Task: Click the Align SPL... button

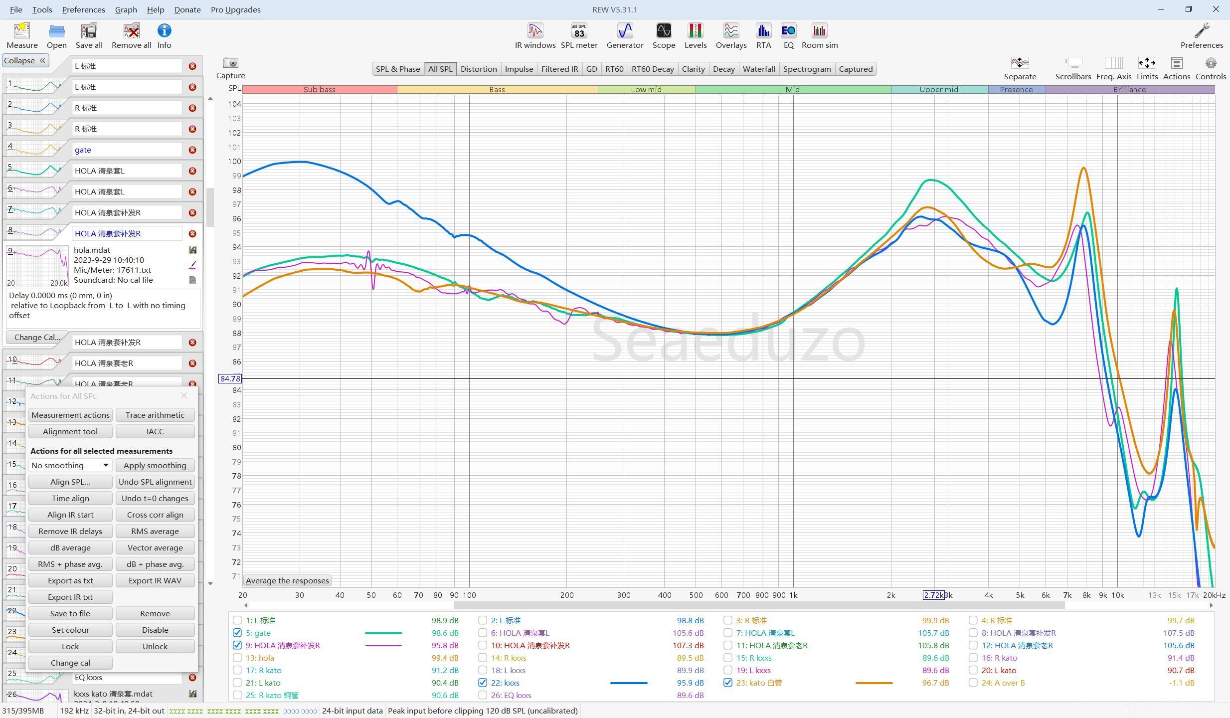Action: [70, 482]
